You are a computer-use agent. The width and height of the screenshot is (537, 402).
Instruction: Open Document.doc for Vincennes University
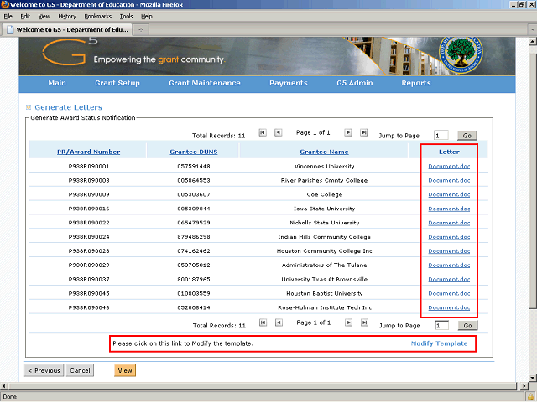pyautogui.click(x=449, y=166)
